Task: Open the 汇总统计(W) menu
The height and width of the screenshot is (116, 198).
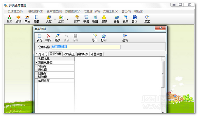Action: pyautogui.click(x=92, y=11)
